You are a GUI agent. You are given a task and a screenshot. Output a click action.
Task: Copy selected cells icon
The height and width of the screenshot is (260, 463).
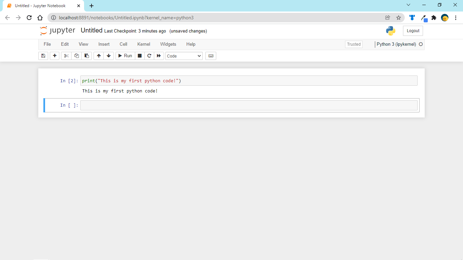[77, 56]
